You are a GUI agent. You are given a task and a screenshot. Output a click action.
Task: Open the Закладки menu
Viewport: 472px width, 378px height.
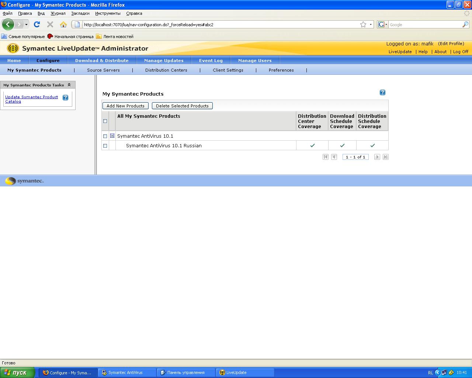click(80, 13)
